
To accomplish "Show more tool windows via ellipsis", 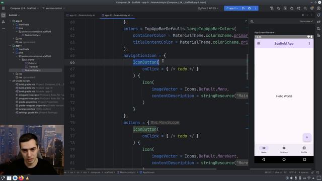I will coord(4,28).
